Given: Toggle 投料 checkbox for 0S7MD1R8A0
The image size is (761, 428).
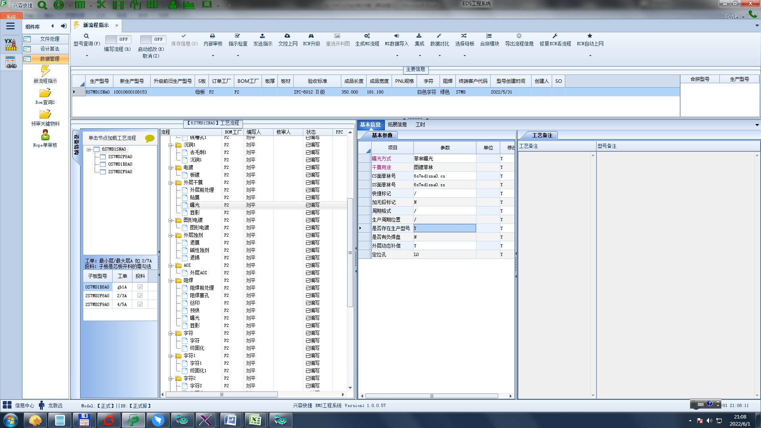Looking at the screenshot, I should (140, 287).
